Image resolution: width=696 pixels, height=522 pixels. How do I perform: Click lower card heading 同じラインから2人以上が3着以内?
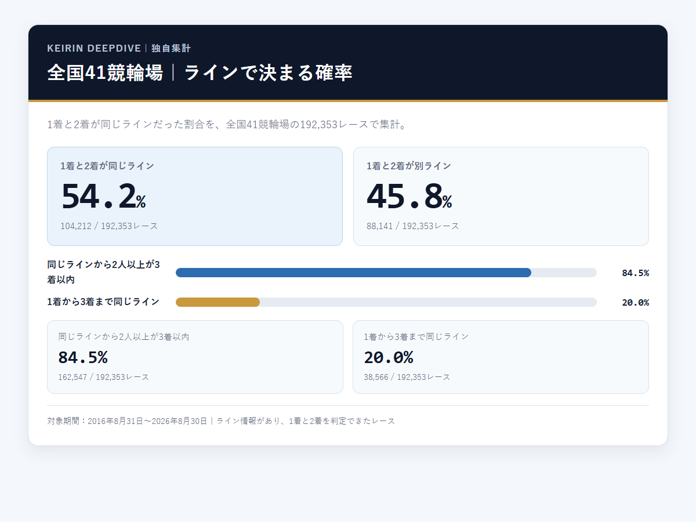[124, 336]
